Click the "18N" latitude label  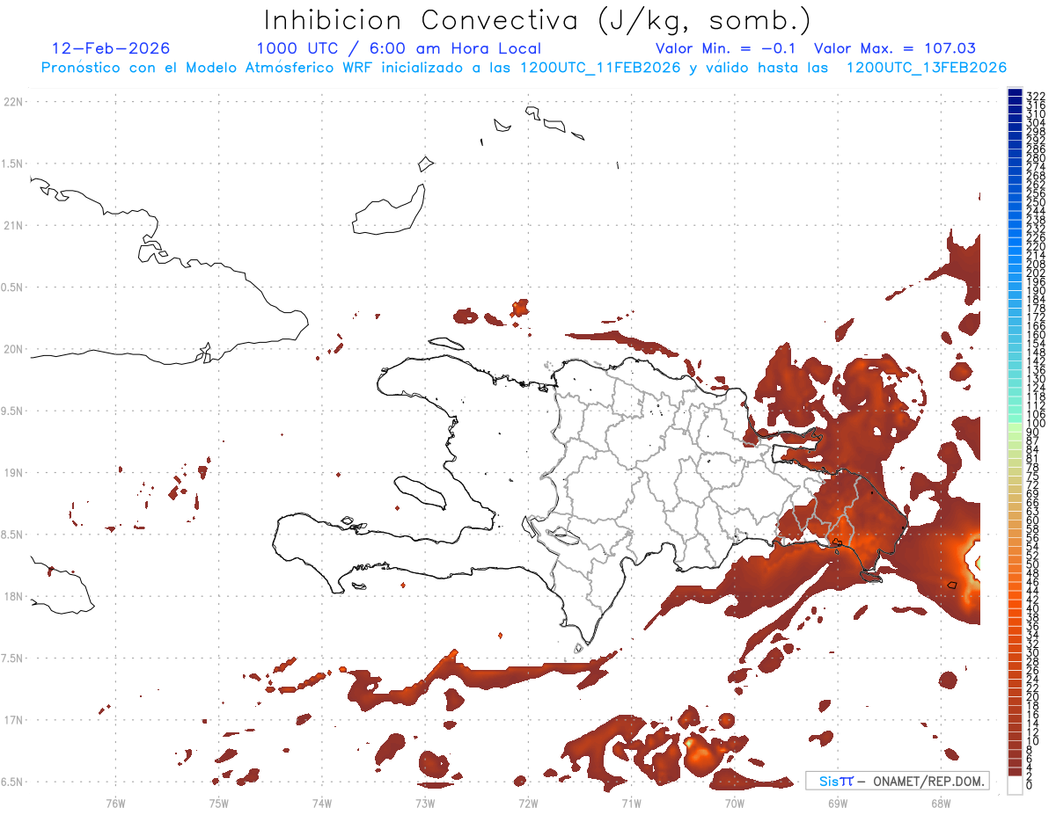pyautogui.click(x=12, y=596)
